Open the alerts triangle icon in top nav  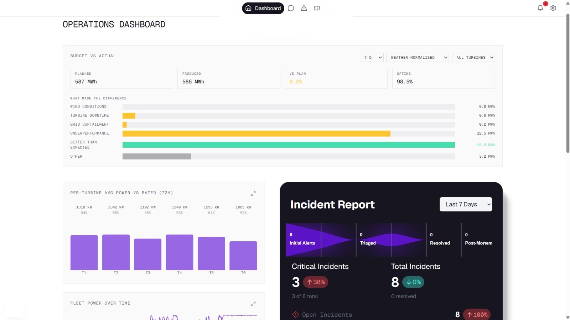tap(304, 8)
